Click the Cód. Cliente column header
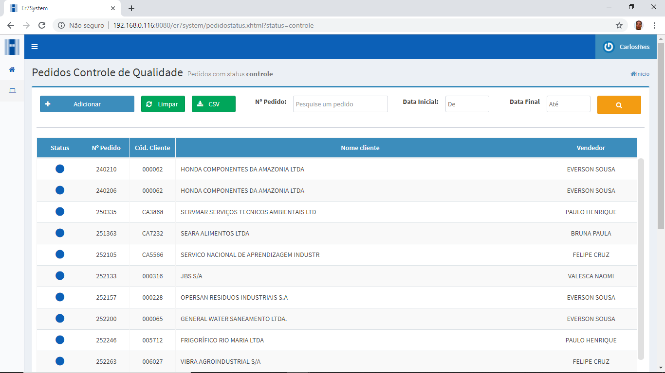Viewport: 665px width, 373px height. [152, 148]
